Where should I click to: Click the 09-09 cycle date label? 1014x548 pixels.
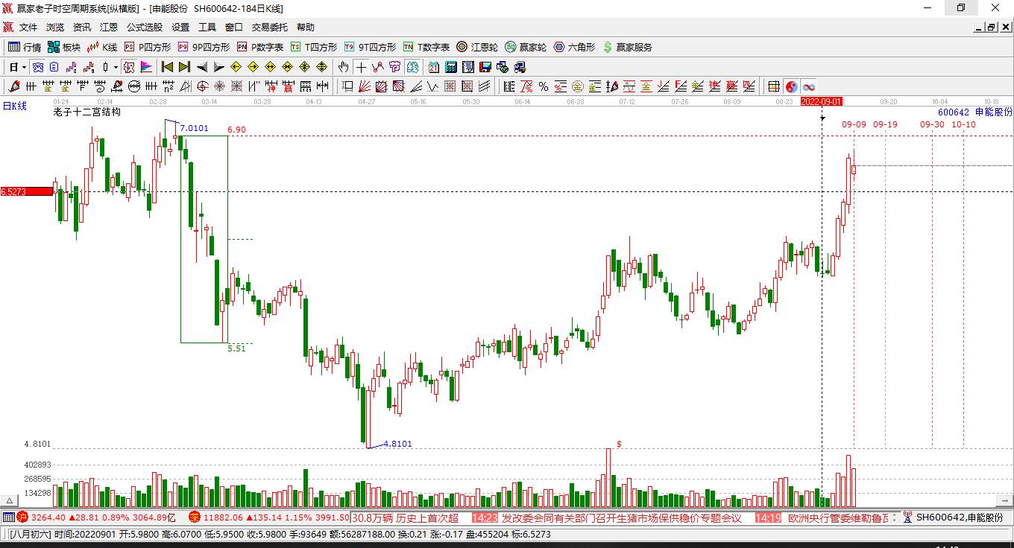854,124
